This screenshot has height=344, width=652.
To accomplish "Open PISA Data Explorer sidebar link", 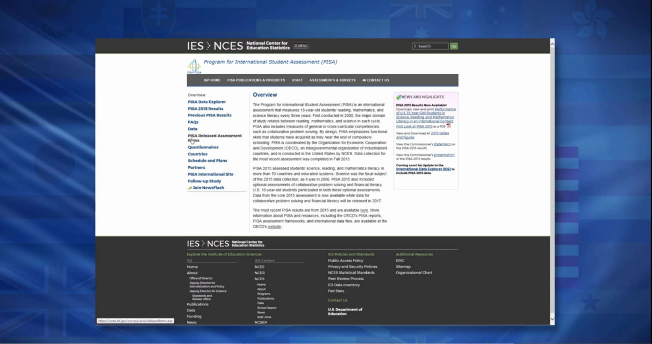I will click(207, 102).
